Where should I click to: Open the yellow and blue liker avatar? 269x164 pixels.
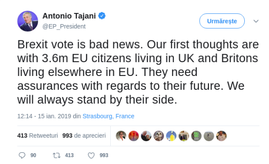pyautogui.click(x=171, y=136)
